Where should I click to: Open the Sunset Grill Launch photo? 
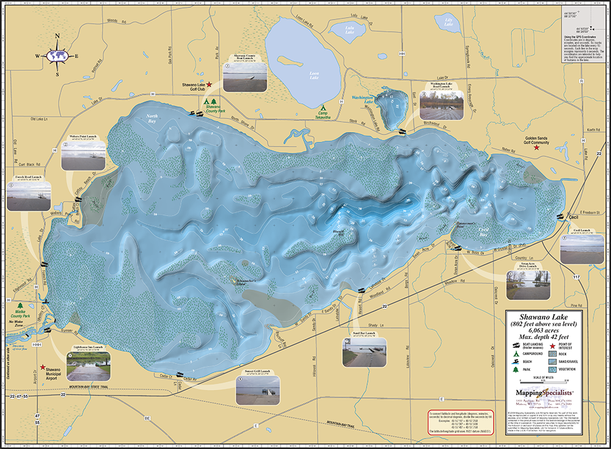click(258, 390)
